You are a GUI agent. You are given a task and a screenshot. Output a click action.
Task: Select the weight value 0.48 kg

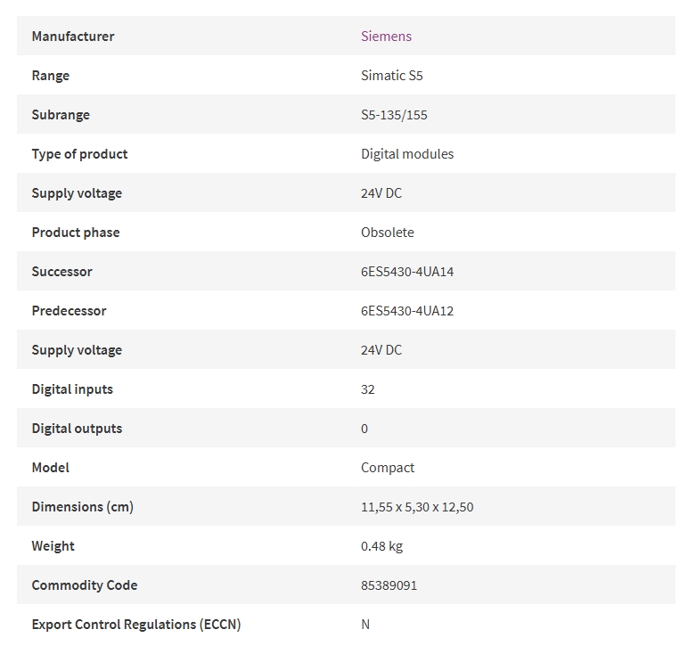pyautogui.click(x=381, y=545)
